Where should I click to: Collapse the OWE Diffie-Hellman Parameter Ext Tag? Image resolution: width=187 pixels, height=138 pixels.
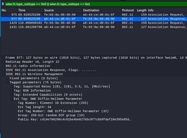coord(12,99)
